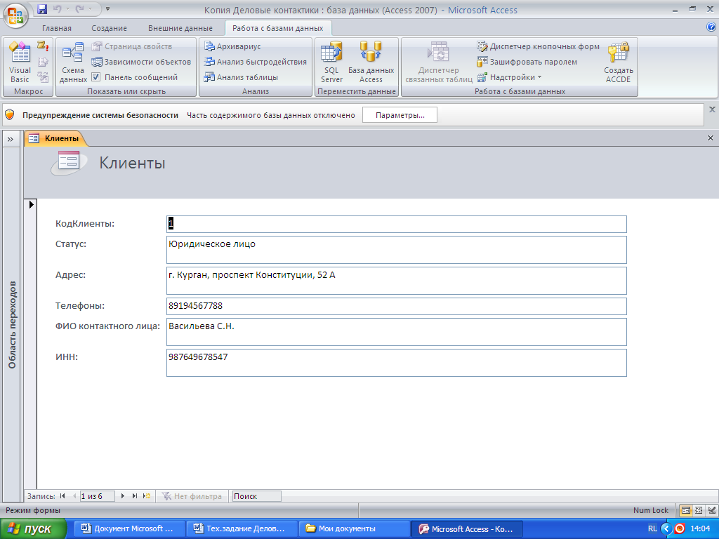
Task: Launch the Архивариус documenter
Action: (x=232, y=46)
